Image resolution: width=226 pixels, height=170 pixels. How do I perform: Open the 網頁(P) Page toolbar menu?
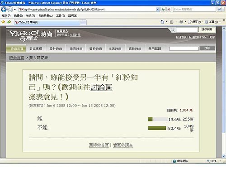[195, 22]
